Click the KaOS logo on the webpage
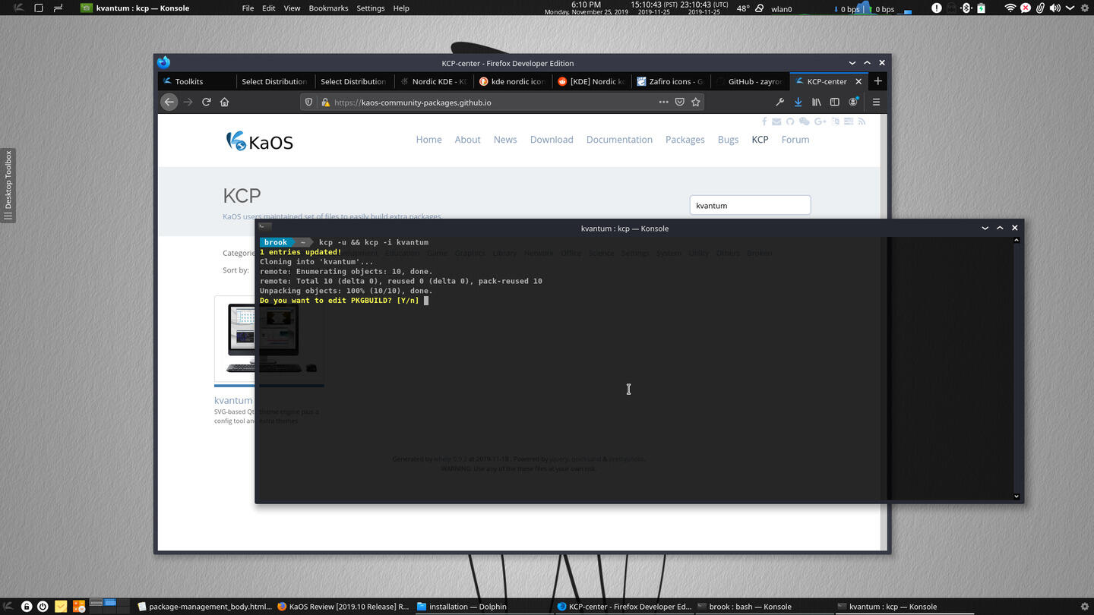This screenshot has width=1094, height=615. (259, 141)
